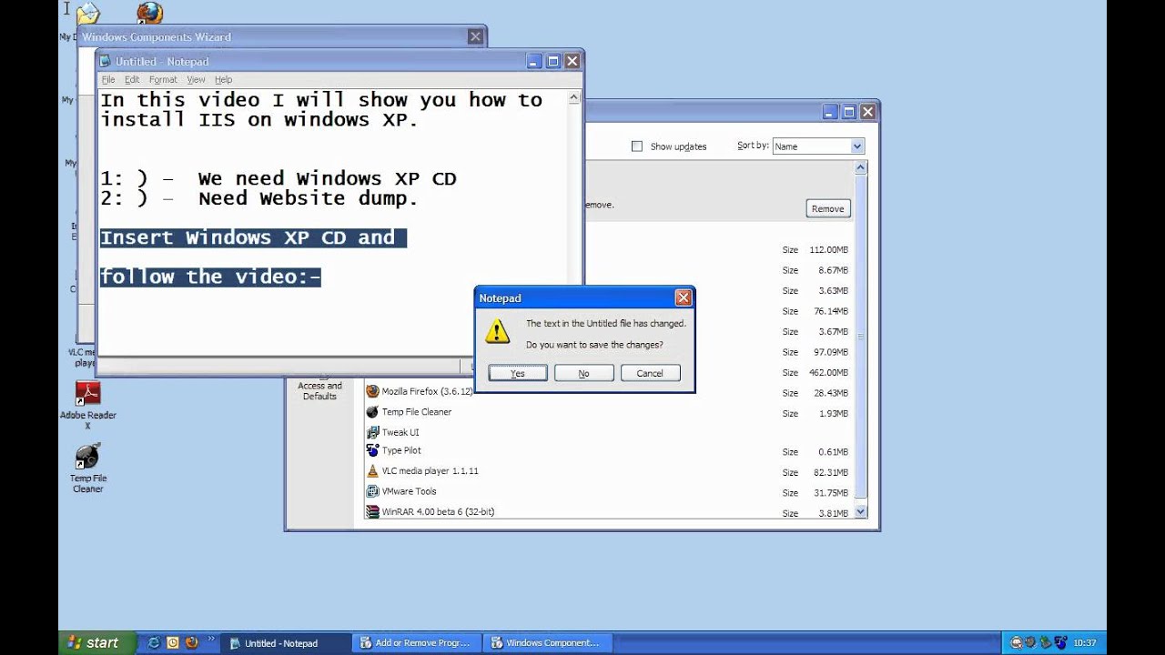Click the Type Pilot program icon
Viewport: 1165px width, 655px height.
pyautogui.click(x=372, y=450)
